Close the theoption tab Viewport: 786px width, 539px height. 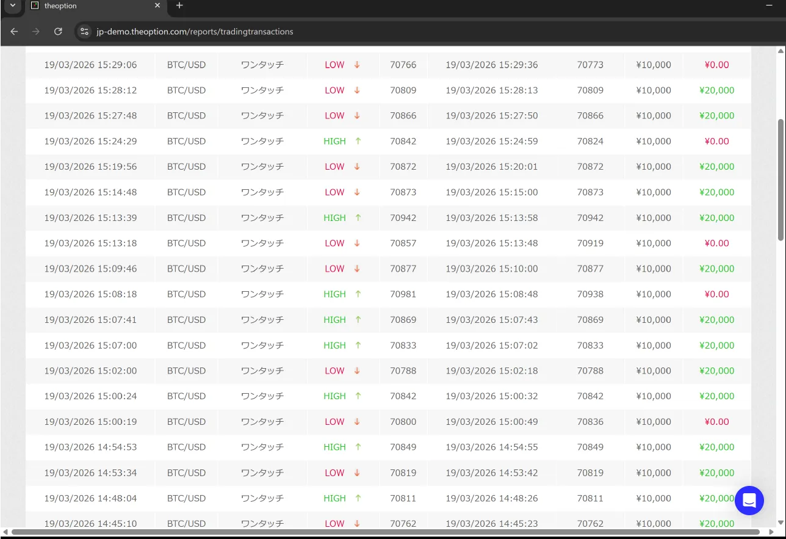coord(157,5)
